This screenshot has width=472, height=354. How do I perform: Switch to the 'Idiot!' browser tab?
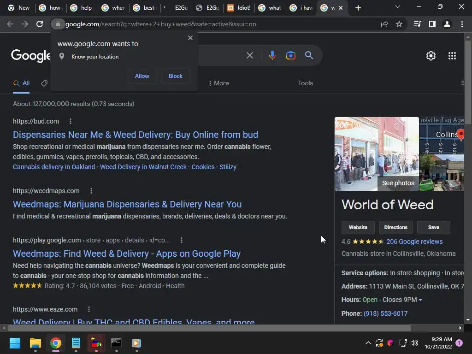point(240,8)
